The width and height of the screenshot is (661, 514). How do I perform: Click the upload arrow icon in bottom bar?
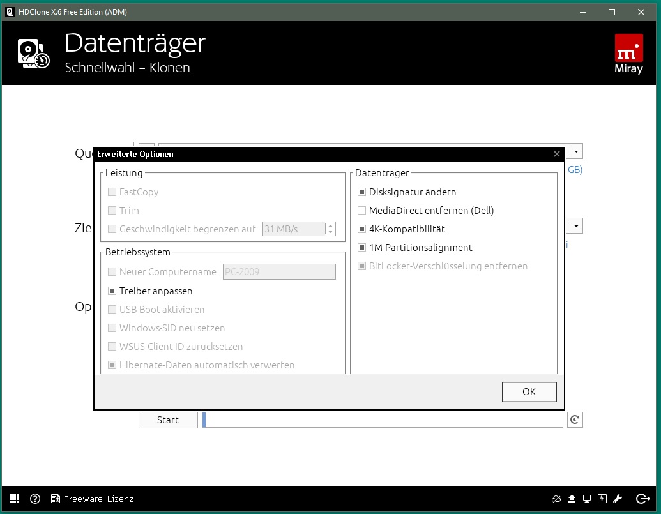pos(572,499)
